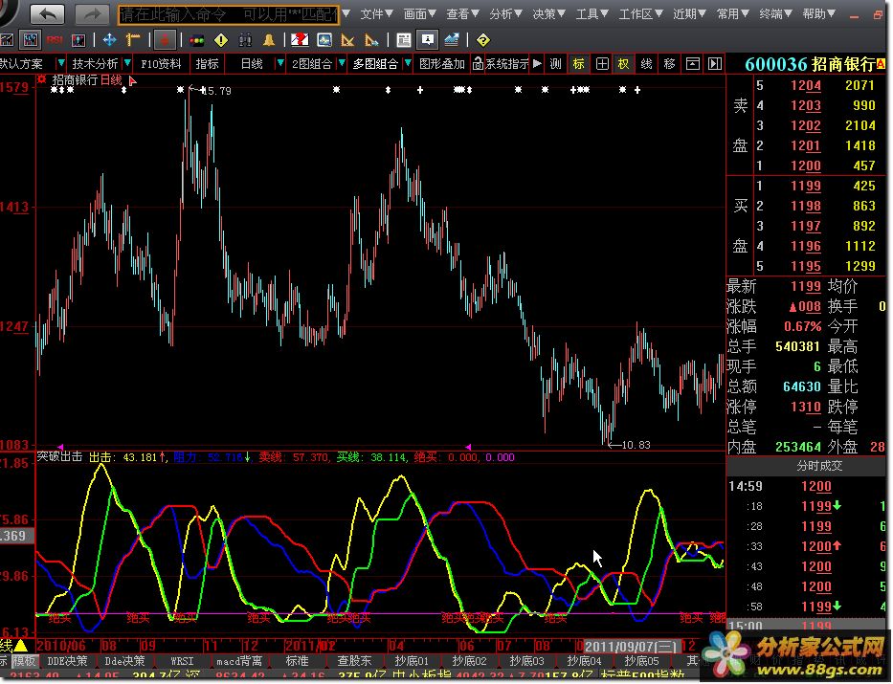The image size is (893, 684).
Task: Click the padlock icon beside 系统指示
Action: point(478,64)
